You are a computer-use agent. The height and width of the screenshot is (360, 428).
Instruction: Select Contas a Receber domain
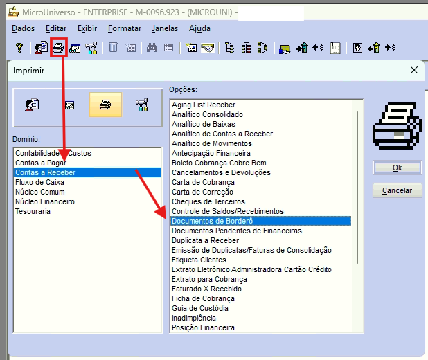pos(87,172)
